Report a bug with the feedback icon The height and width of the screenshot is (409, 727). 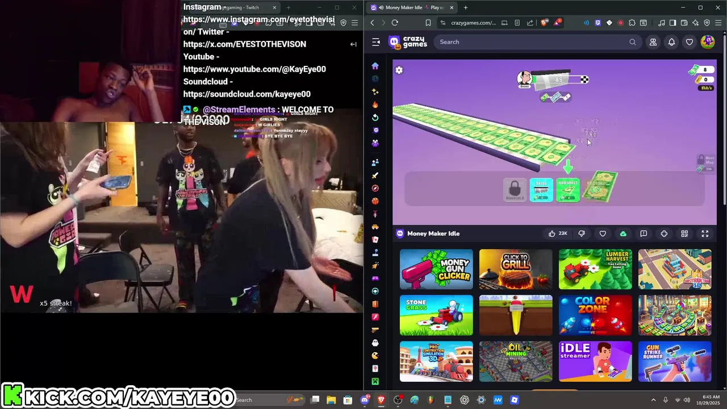644,233
